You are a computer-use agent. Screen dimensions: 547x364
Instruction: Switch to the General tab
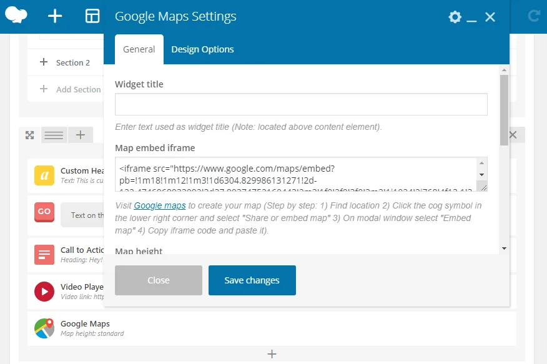(x=139, y=49)
